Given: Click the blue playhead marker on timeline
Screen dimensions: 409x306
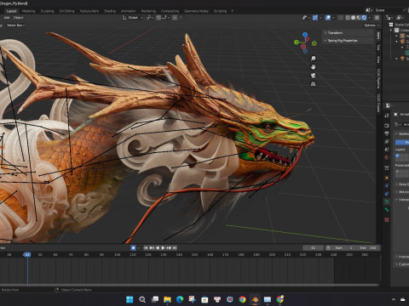Looking at the screenshot, I should [x=27, y=255].
